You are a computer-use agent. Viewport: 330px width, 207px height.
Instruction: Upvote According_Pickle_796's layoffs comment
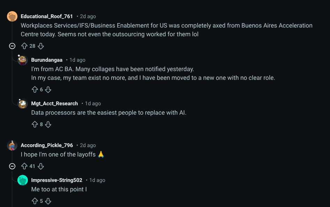24,166
